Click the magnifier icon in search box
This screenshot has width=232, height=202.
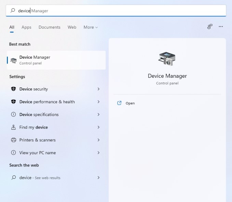tap(13, 11)
